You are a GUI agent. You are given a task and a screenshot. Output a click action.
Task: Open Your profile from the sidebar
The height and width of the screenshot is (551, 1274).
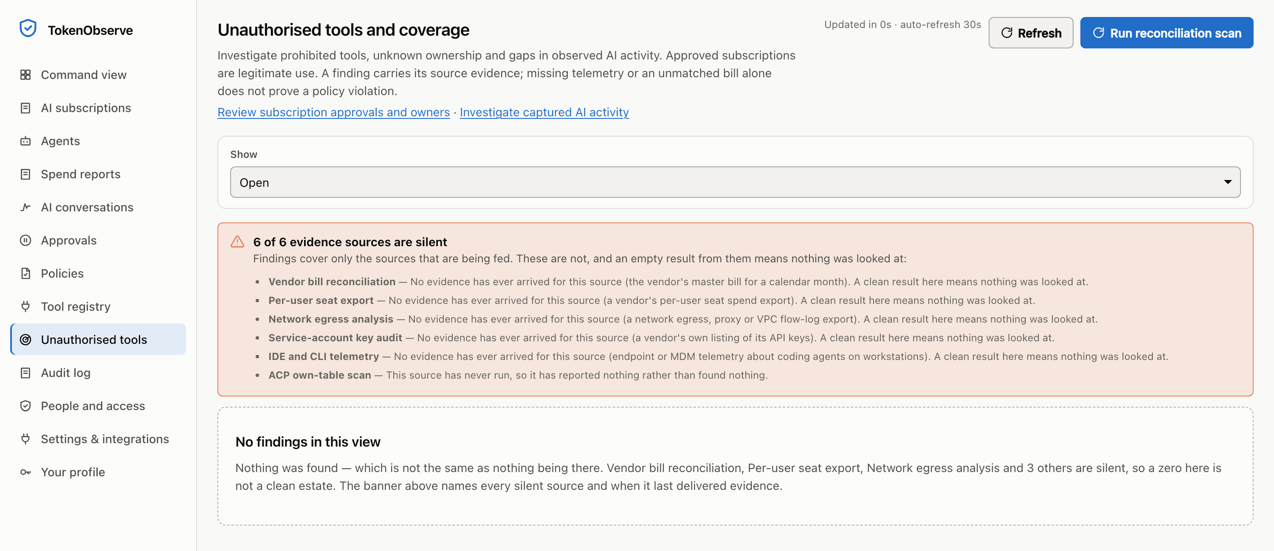coord(99,472)
